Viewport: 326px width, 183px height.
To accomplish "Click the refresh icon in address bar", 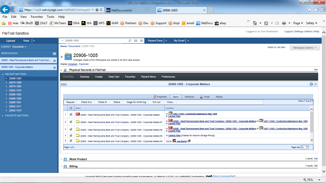I will 101,10.
